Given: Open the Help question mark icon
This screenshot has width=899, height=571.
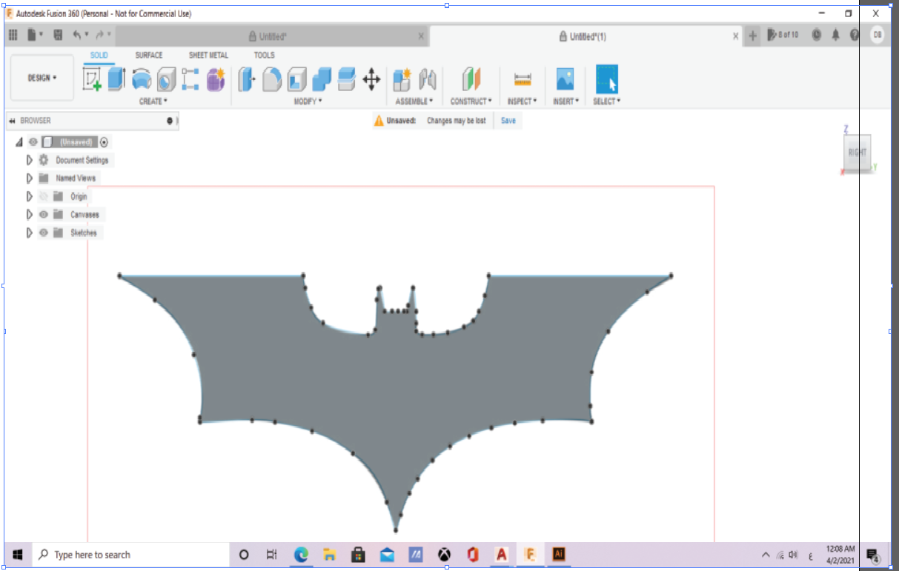Looking at the screenshot, I should 855,35.
